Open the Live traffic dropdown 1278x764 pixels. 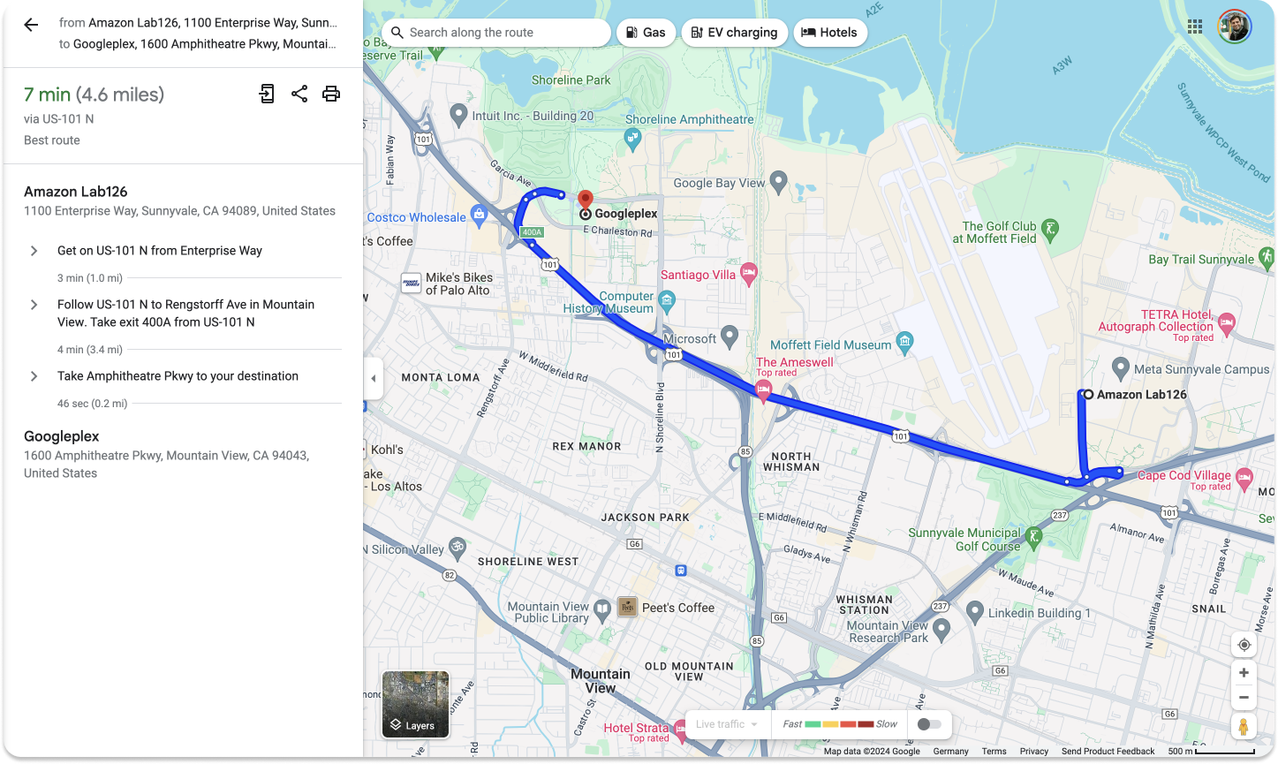click(x=727, y=724)
